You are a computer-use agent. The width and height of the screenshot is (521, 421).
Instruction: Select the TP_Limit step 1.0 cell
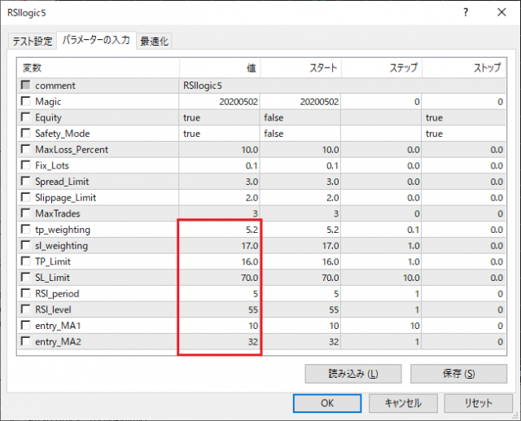(x=381, y=261)
